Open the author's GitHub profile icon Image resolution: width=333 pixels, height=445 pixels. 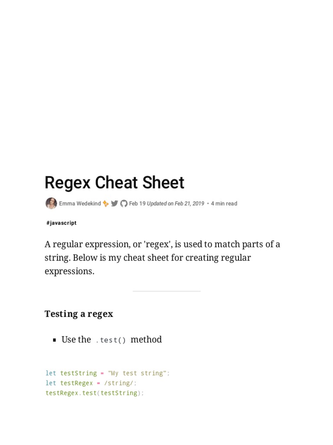[x=124, y=203]
